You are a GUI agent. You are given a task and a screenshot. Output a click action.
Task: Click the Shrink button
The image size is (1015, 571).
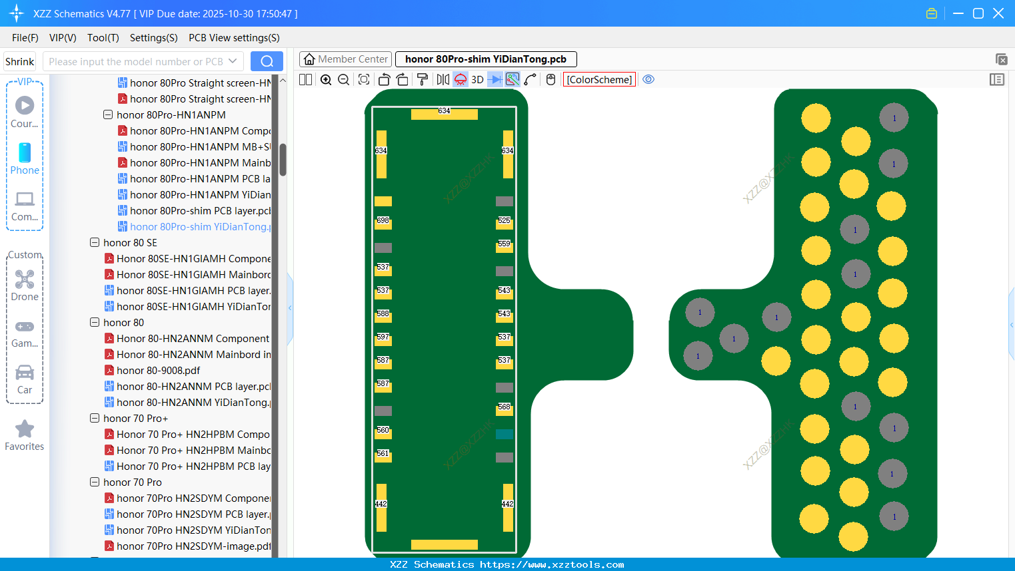click(x=20, y=61)
